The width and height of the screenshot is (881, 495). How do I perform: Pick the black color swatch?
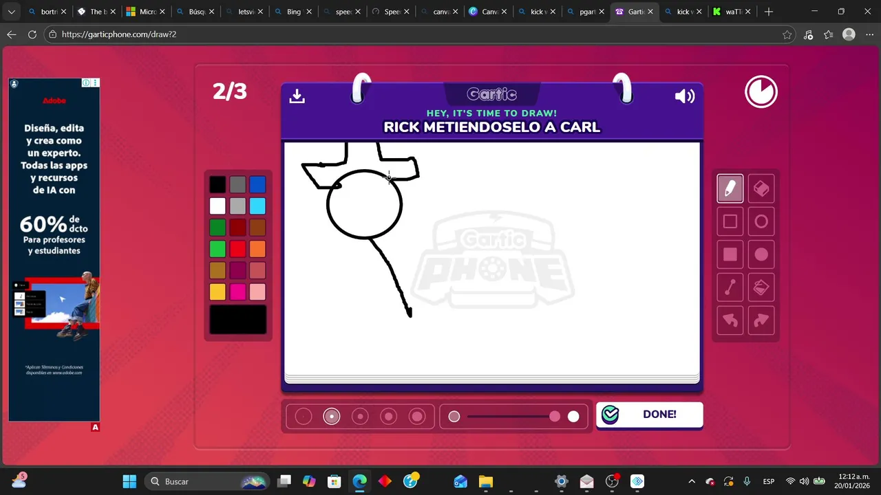point(217,184)
